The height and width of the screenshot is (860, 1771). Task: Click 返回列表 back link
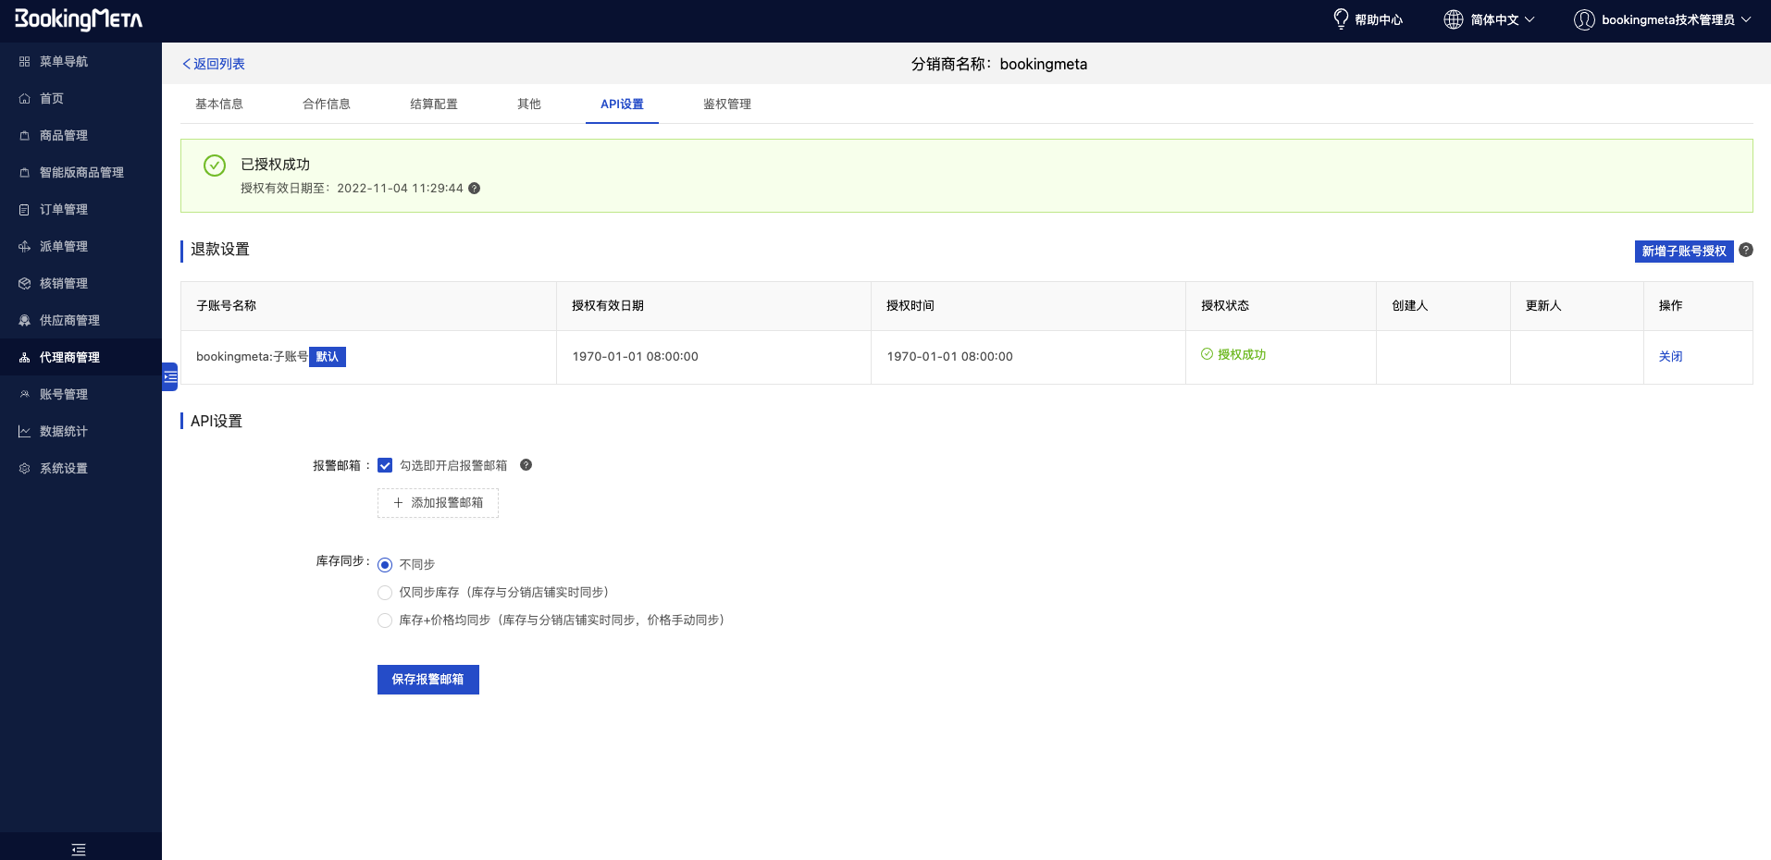tap(214, 64)
